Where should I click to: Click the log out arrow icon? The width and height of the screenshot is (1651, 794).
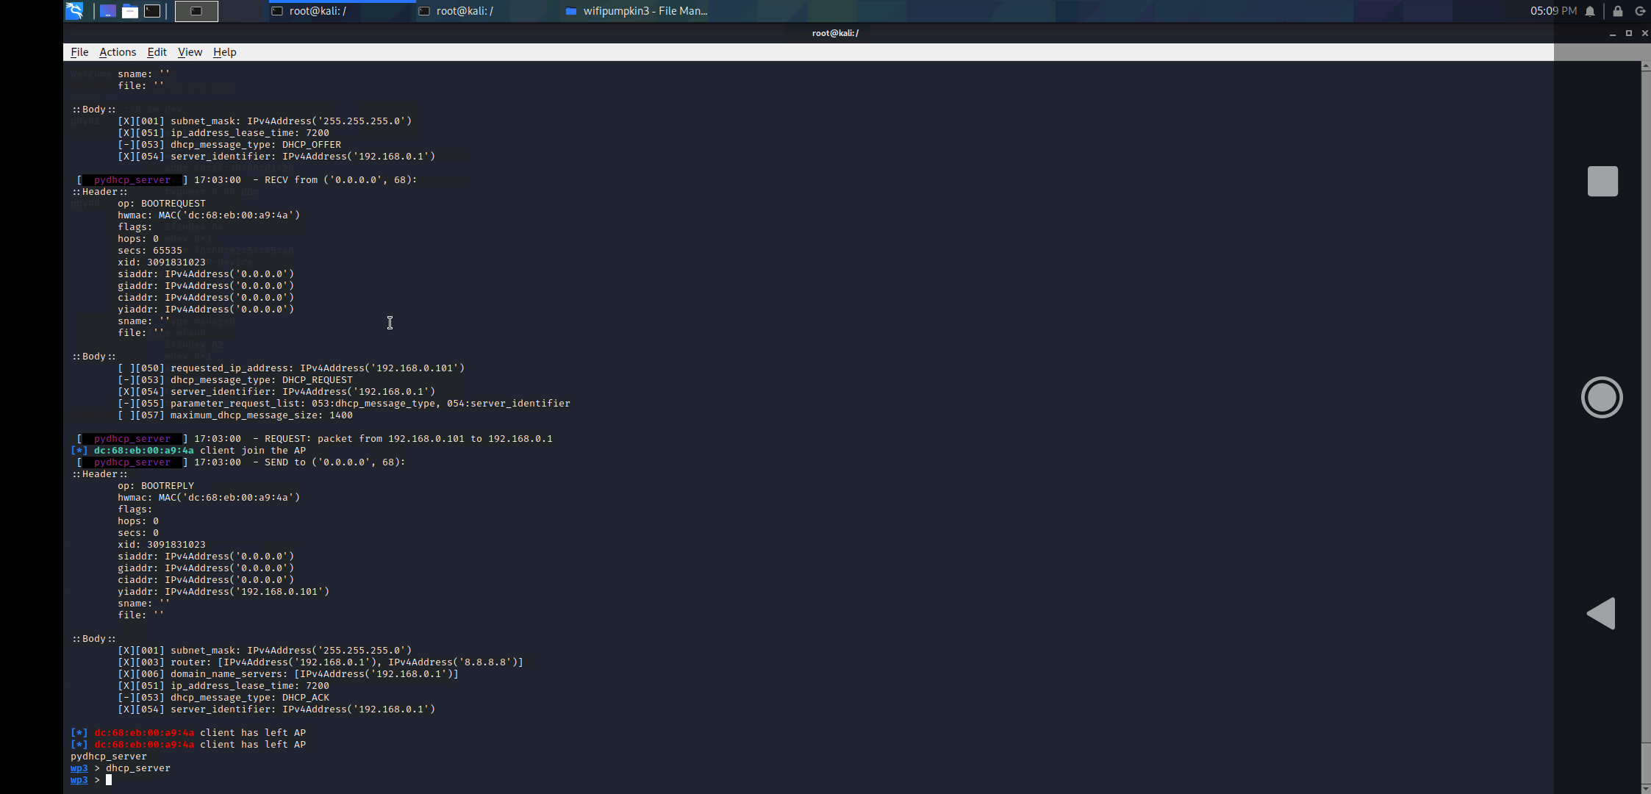point(1640,11)
